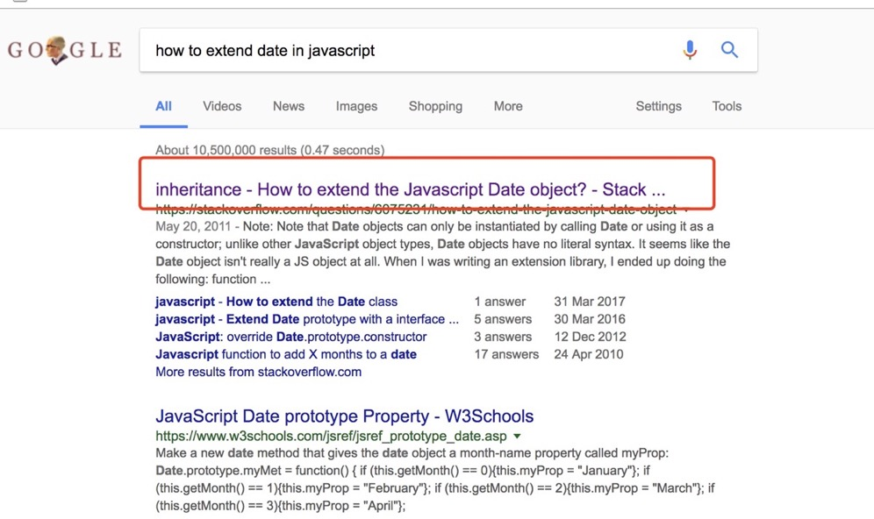The height and width of the screenshot is (519, 874).
Task: Click the blue magnifying glass search icon
Action: point(729,51)
